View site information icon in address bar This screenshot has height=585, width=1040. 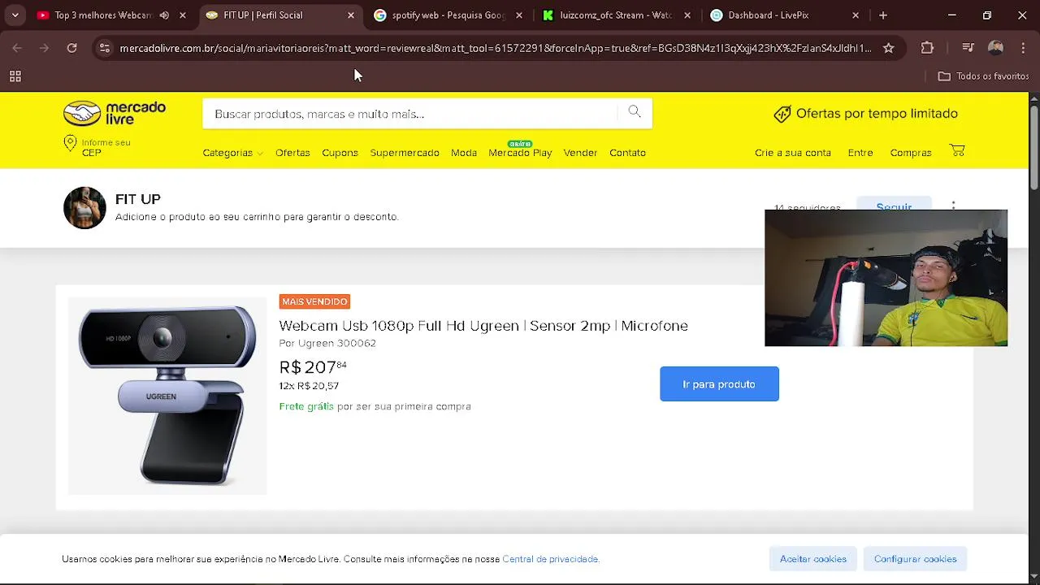(x=104, y=48)
